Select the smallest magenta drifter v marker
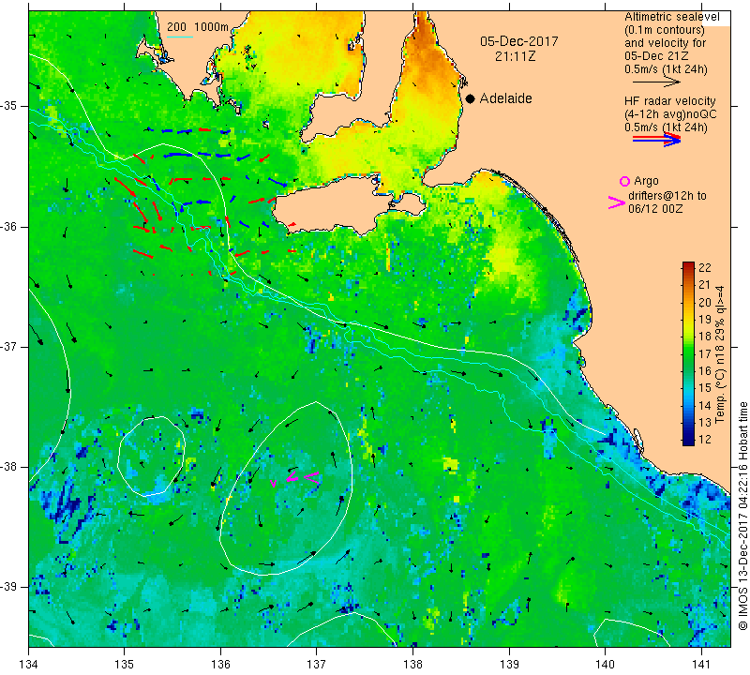 (273, 483)
